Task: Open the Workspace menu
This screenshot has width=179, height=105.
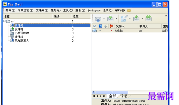Action: pyautogui.click(x=94, y=10)
